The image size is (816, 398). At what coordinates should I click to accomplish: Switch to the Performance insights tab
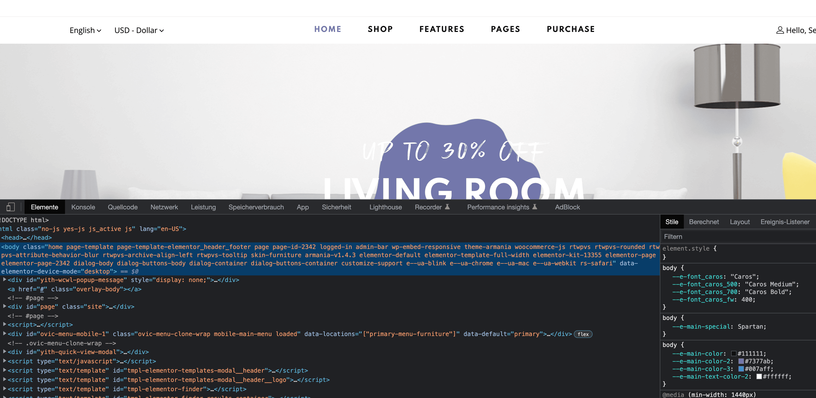point(502,207)
